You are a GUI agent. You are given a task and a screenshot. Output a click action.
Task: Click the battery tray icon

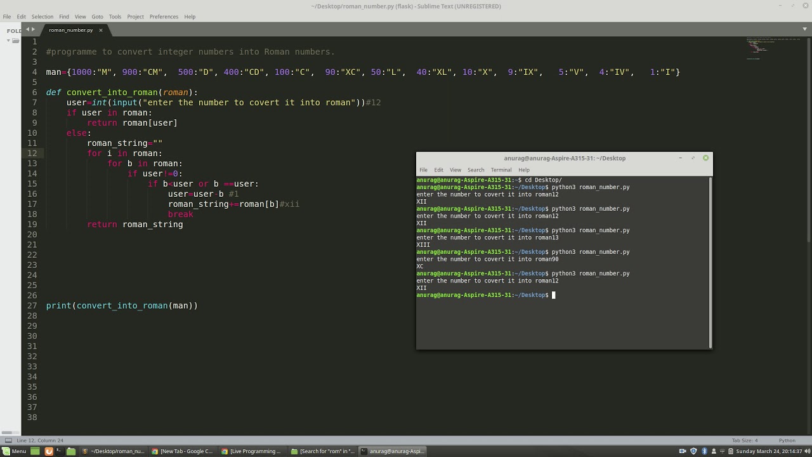click(x=731, y=451)
